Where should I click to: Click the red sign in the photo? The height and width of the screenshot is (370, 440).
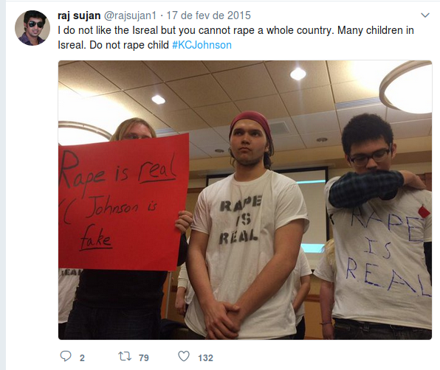(123, 202)
